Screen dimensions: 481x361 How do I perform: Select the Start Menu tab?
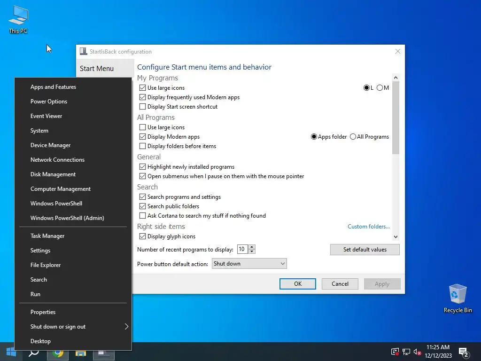coord(105,69)
